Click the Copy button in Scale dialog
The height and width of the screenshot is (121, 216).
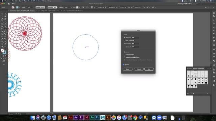(128, 69)
